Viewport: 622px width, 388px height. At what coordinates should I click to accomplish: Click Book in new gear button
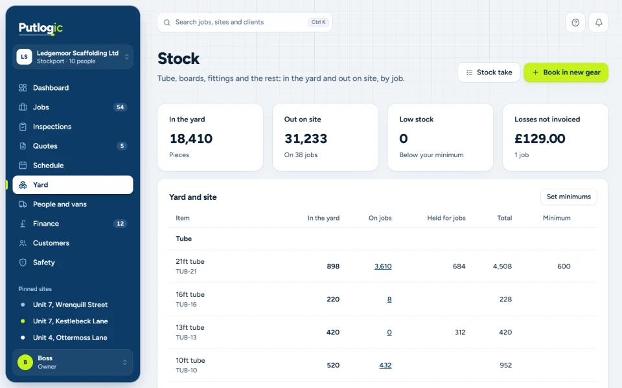coord(566,72)
